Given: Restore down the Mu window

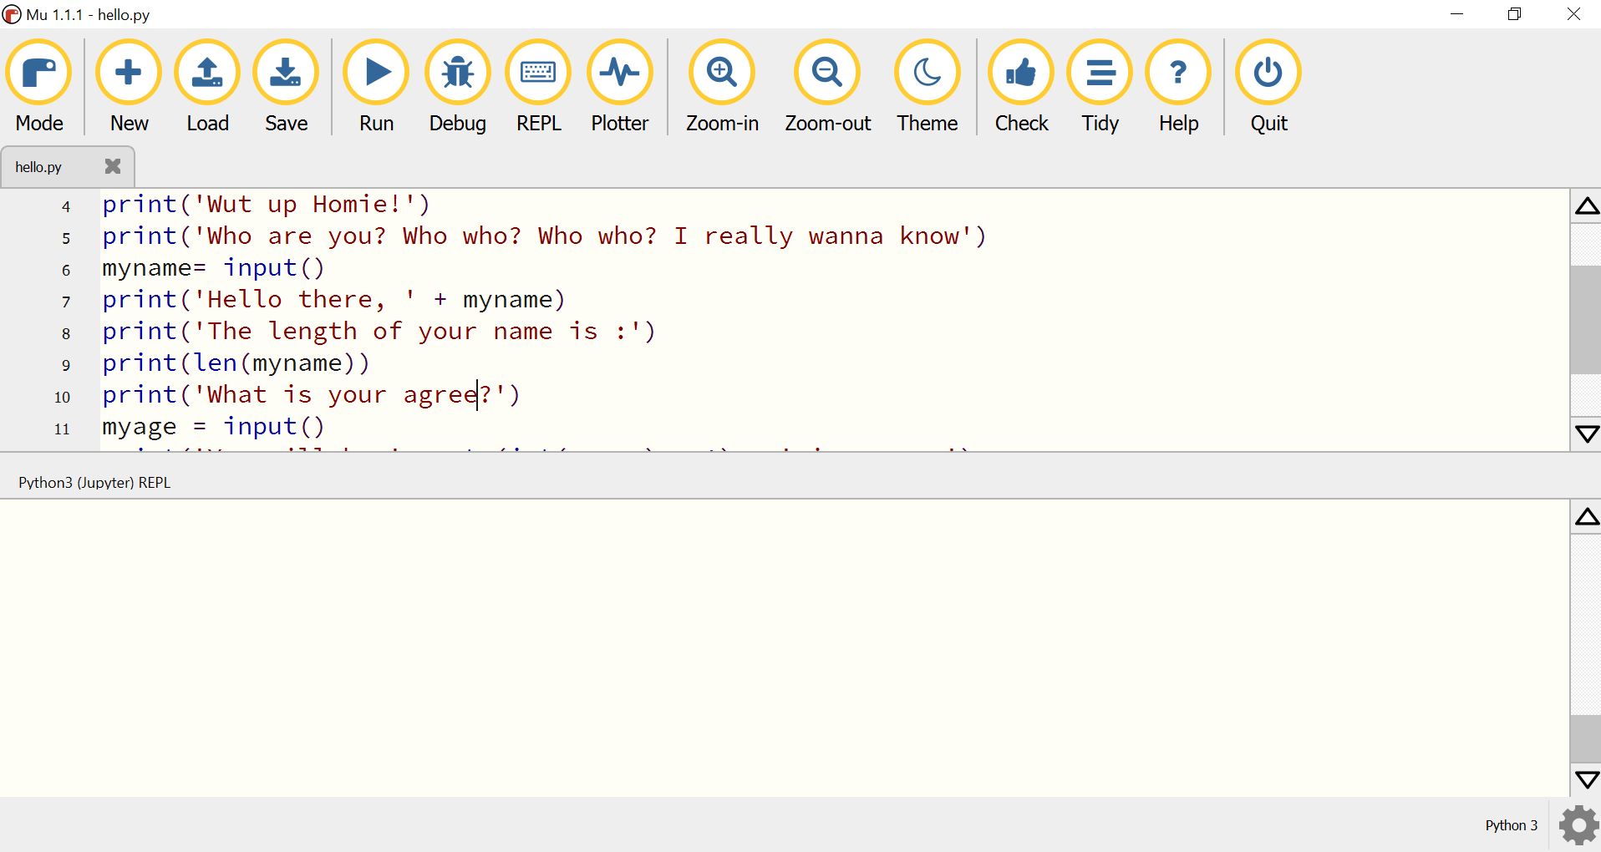Looking at the screenshot, I should pyautogui.click(x=1514, y=14).
